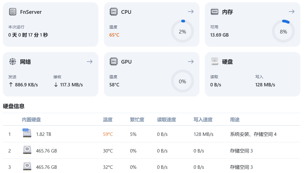Click the fnOS SSD icon in row 1
This screenshot has height=173, width=306.
(x=27, y=133)
